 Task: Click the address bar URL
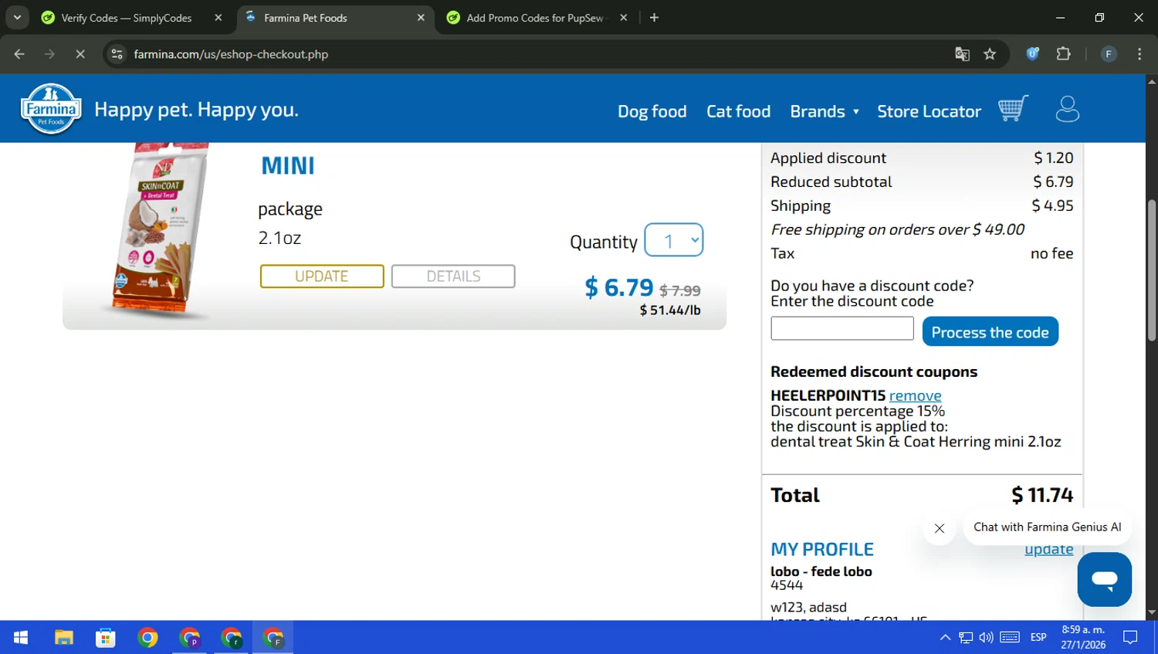[231, 54]
